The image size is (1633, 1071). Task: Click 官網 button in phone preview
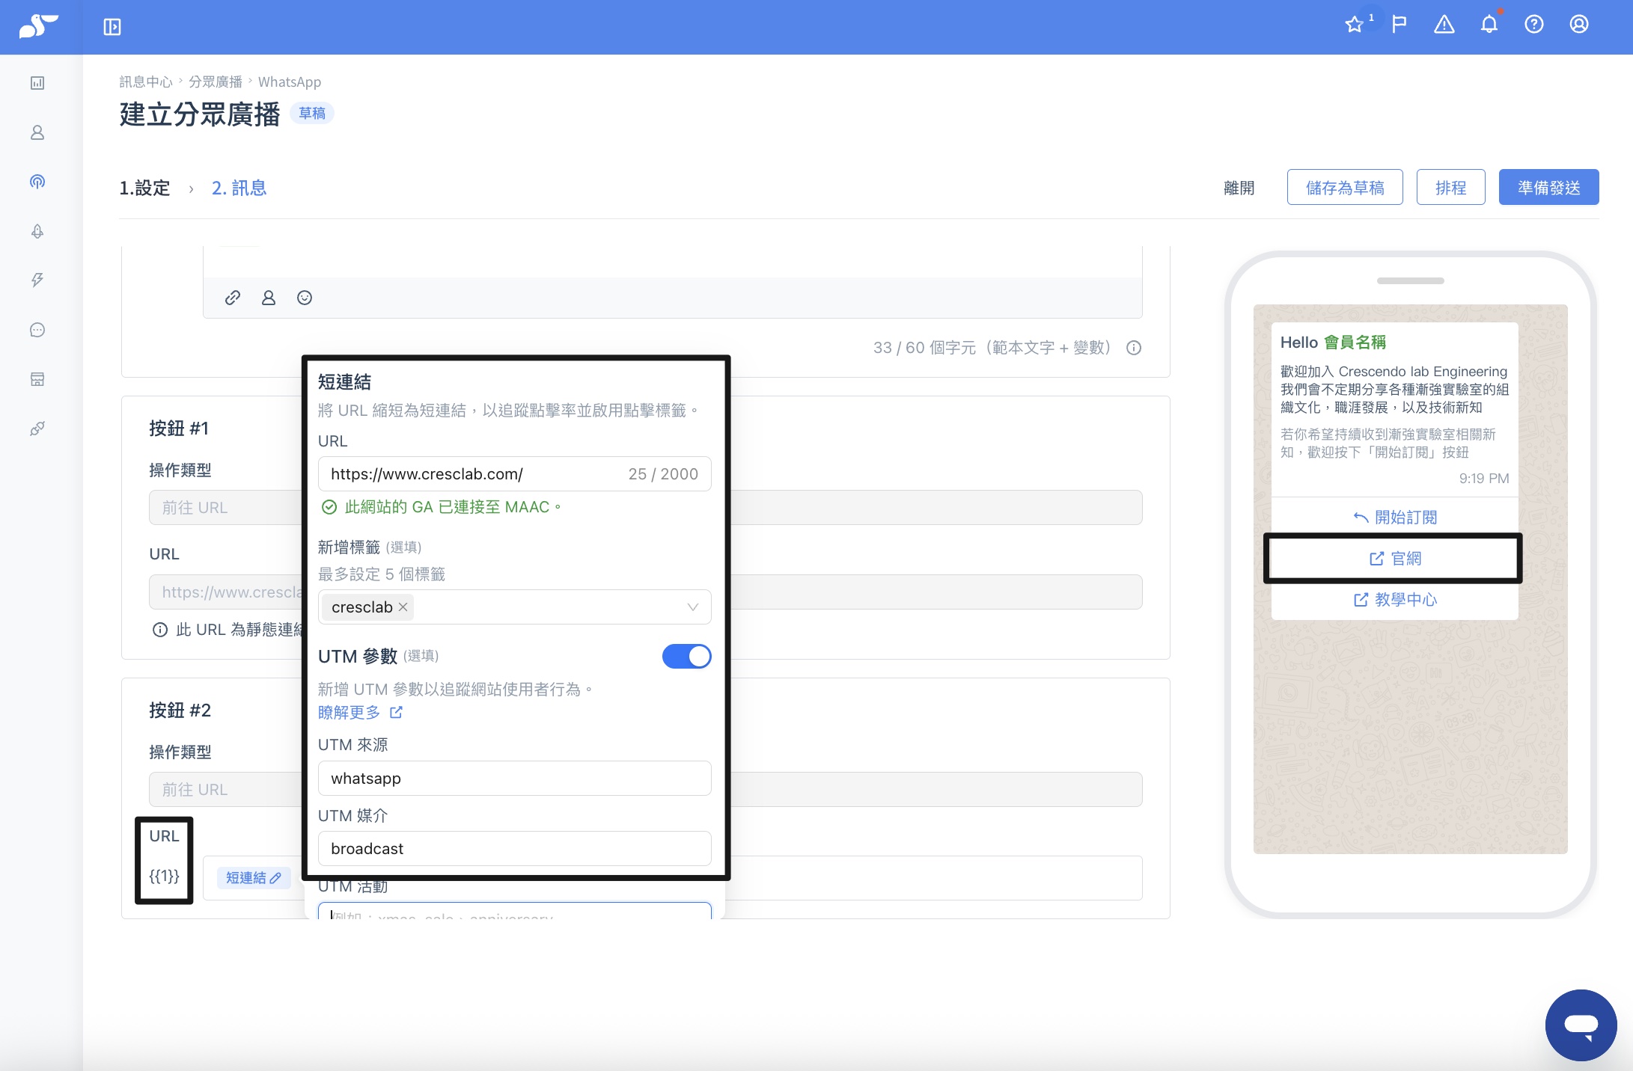1395,558
